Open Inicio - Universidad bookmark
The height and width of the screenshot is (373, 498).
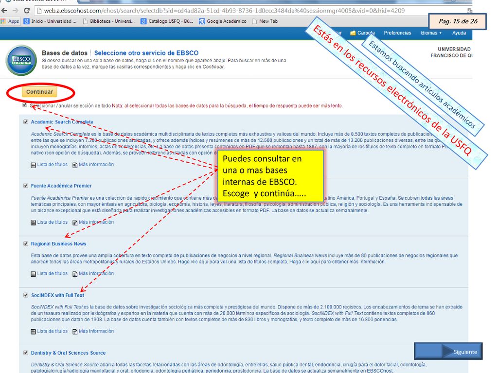coord(50,21)
